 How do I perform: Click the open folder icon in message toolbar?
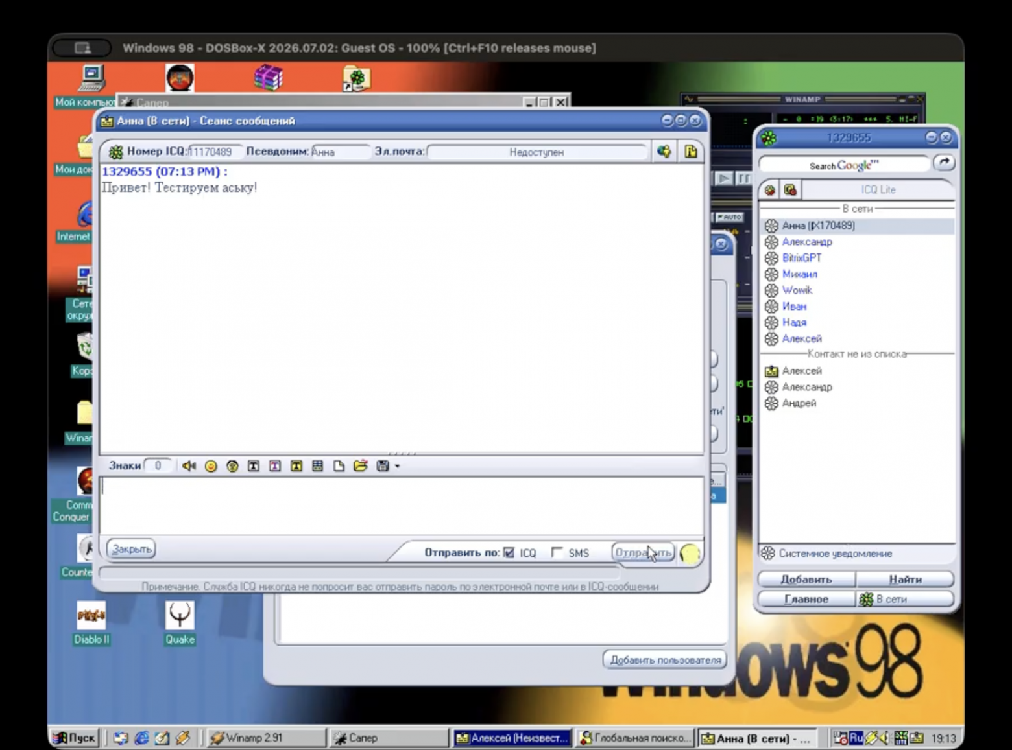tap(361, 466)
